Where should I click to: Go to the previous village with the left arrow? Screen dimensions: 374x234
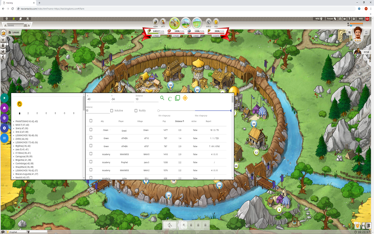(5, 25)
